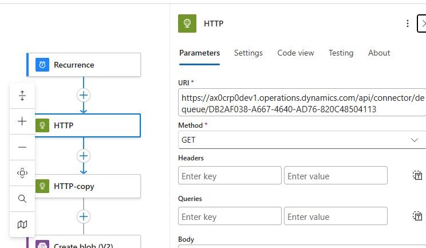Open the Settings tab

coord(249,53)
